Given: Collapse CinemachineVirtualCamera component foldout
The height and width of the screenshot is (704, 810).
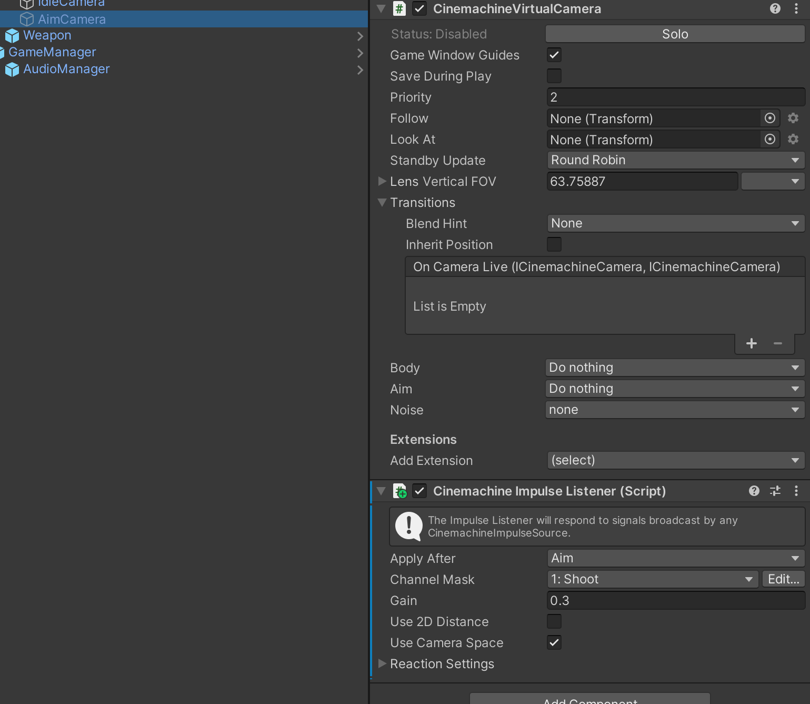Looking at the screenshot, I should pyautogui.click(x=382, y=8).
